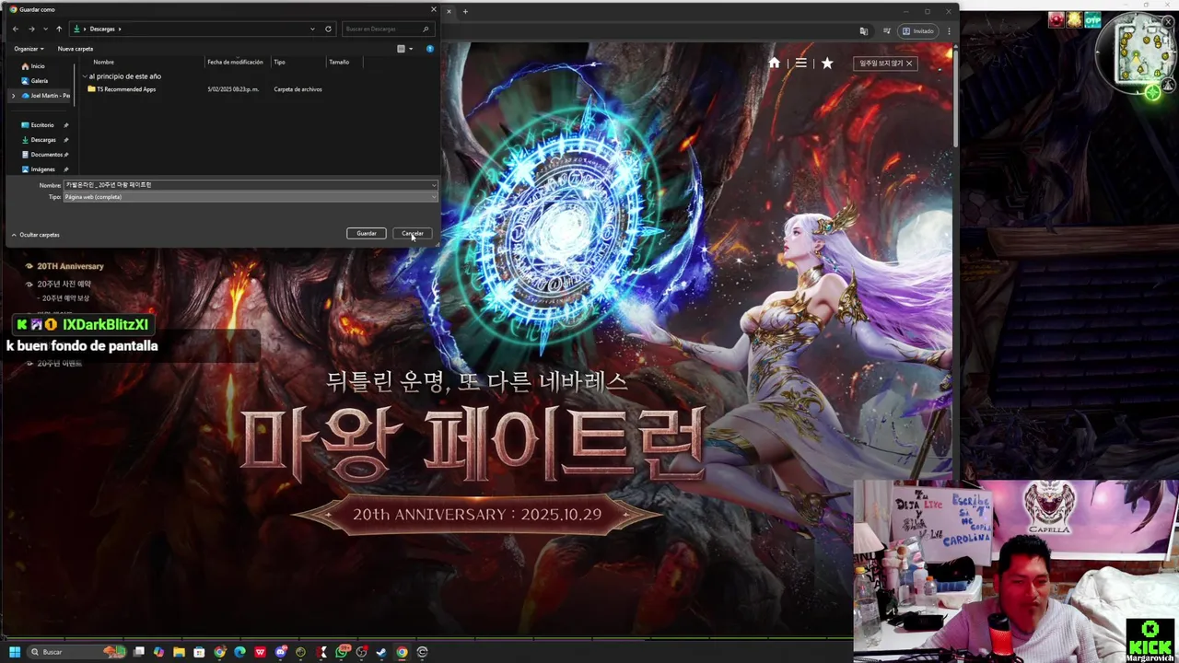The image size is (1179, 663).
Task: Collapse 'al principio de este año' group
Action: [85, 76]
